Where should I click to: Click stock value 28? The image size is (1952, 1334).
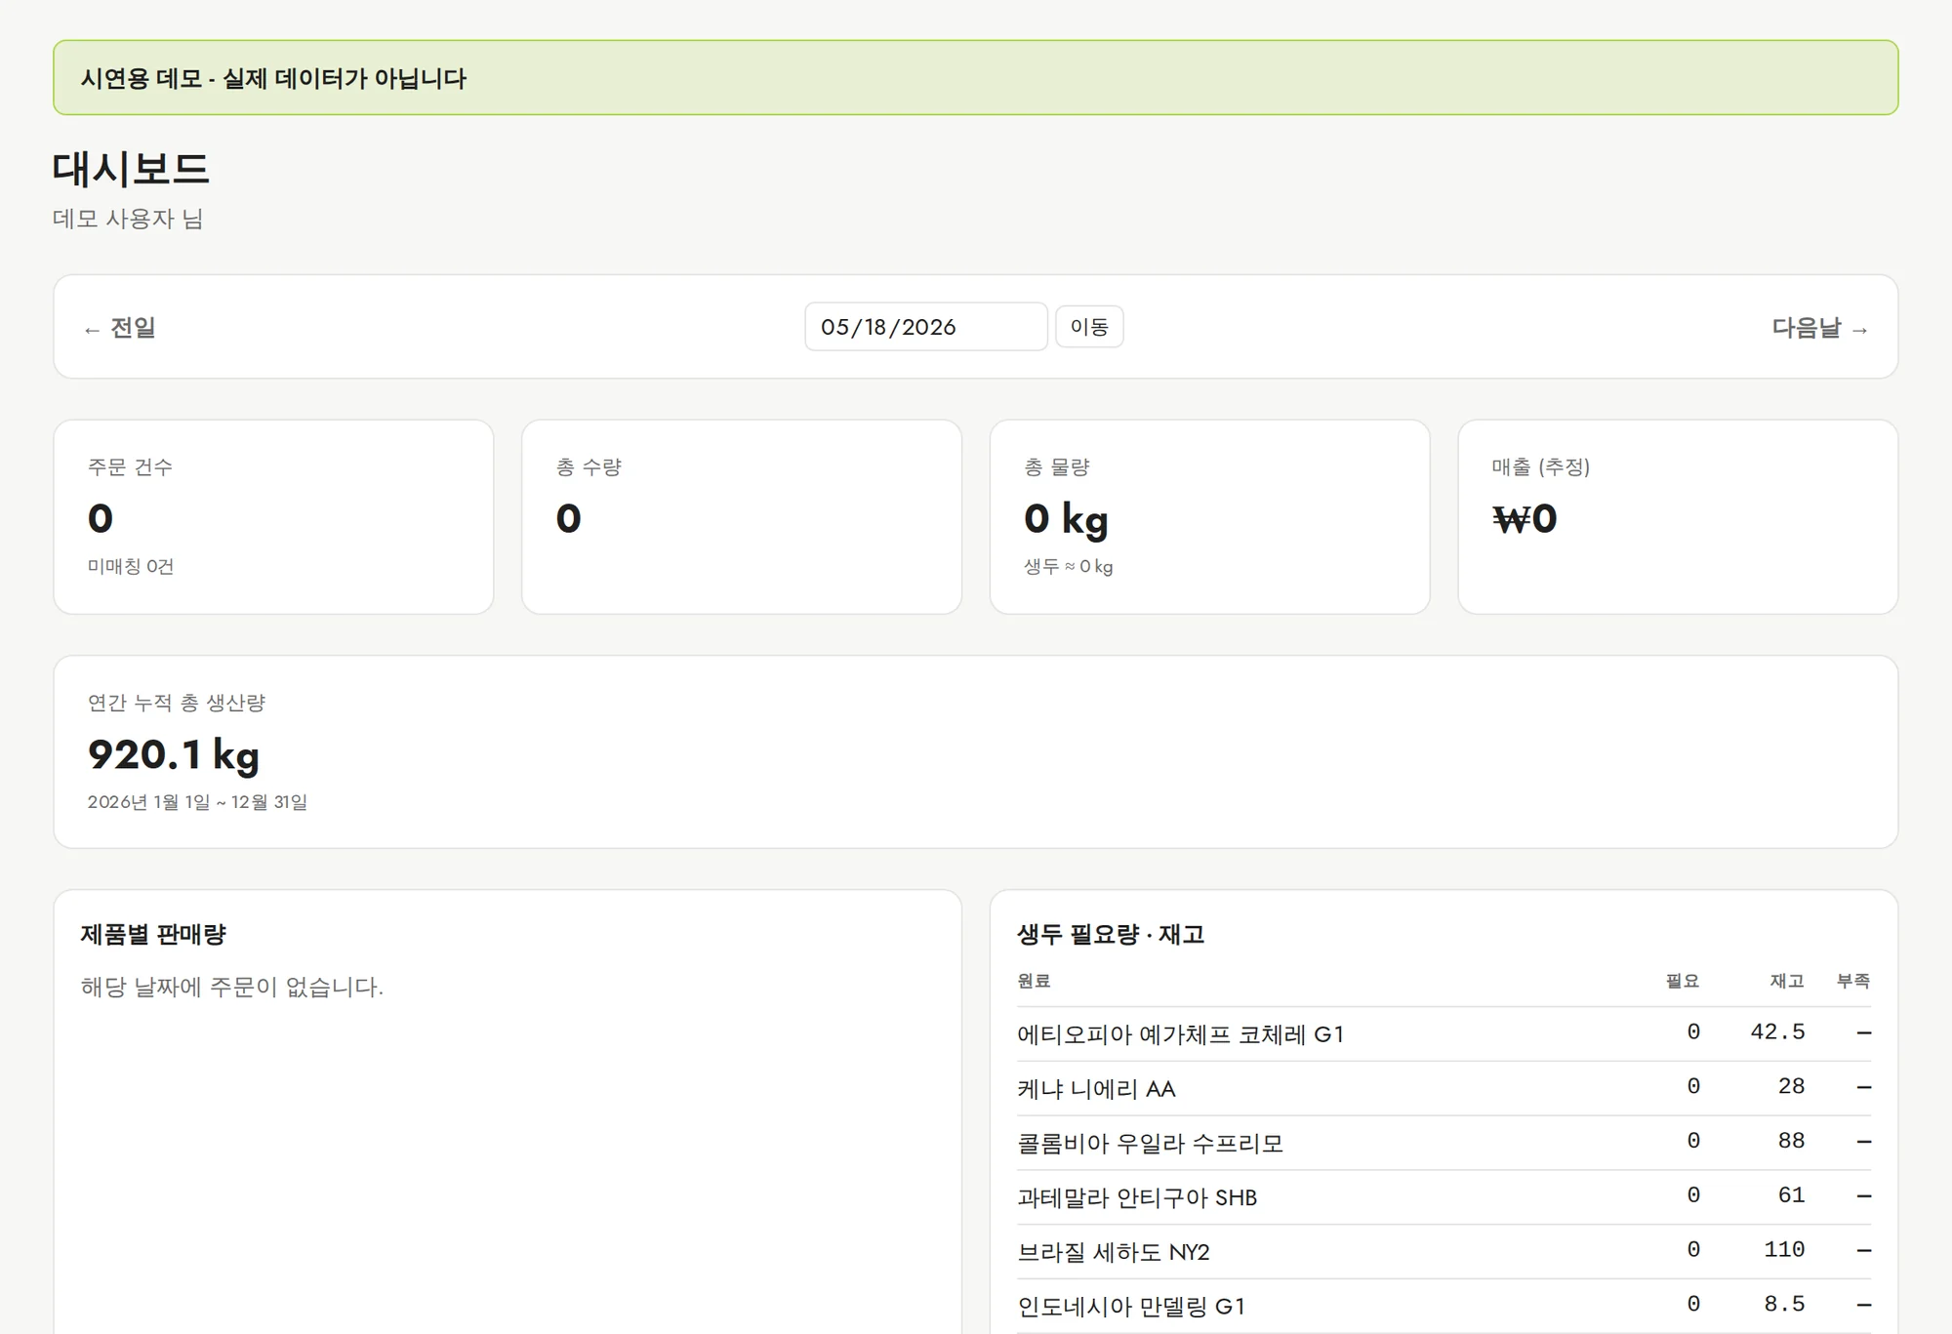tap(1791, 1087)
